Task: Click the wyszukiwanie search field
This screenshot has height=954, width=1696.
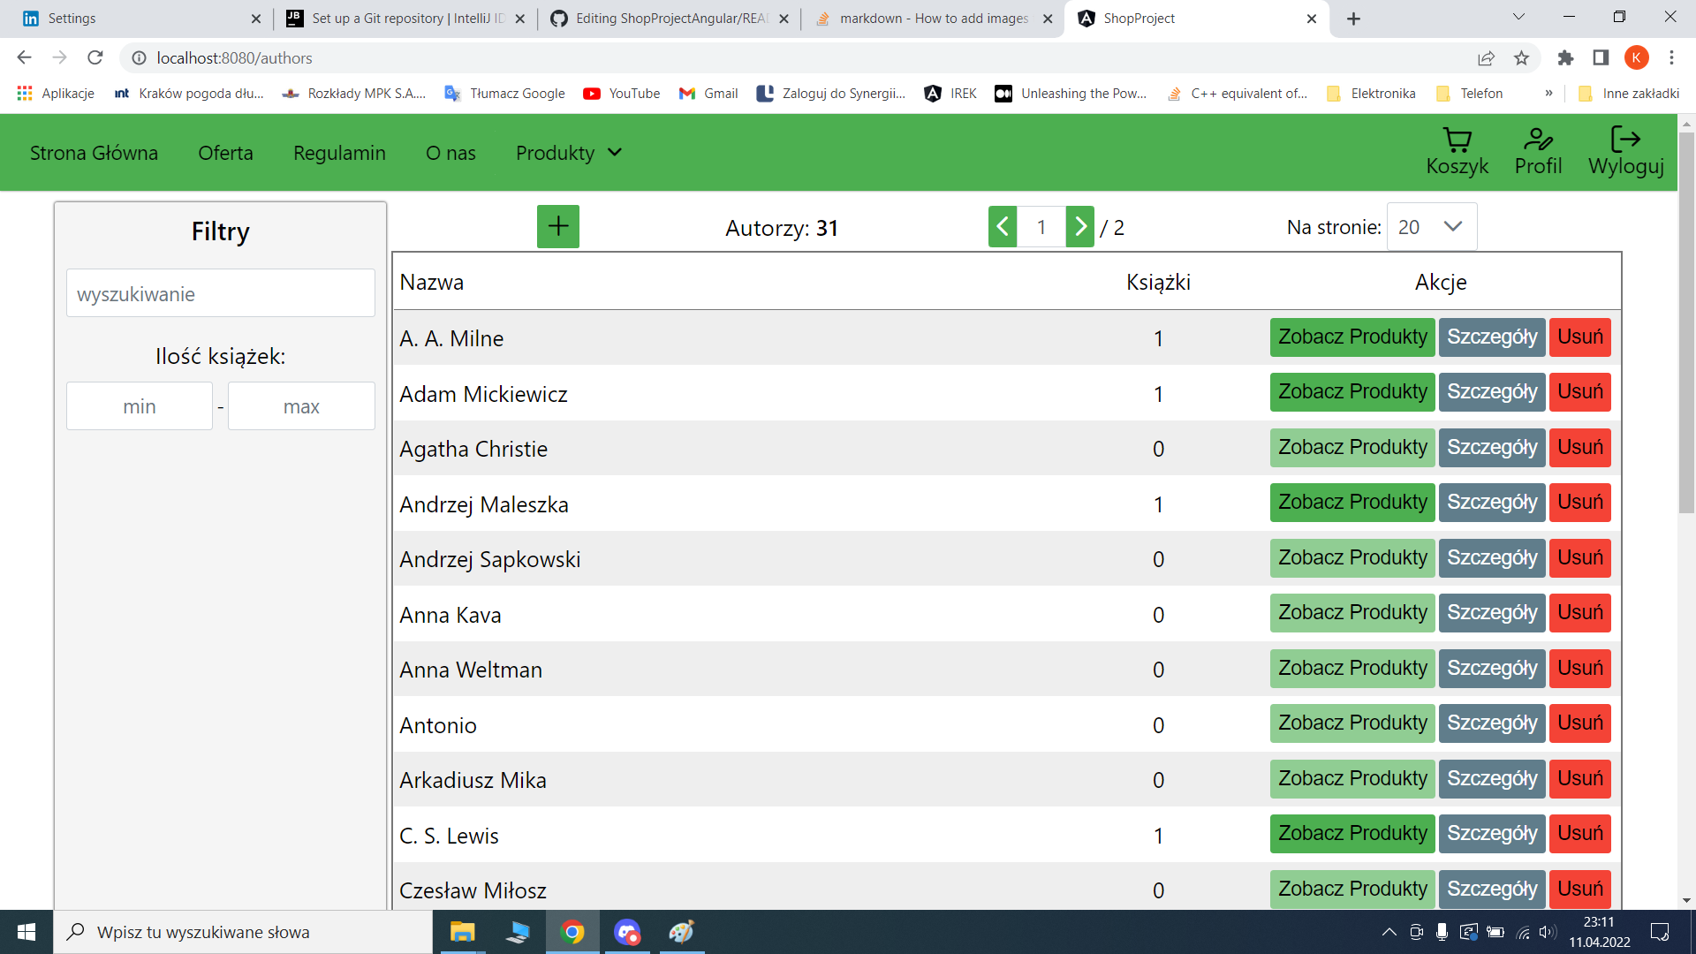Action: point(221,294)
